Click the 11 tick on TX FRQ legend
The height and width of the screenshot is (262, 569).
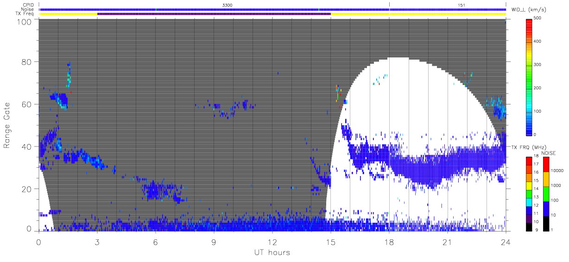coord(536,213)
